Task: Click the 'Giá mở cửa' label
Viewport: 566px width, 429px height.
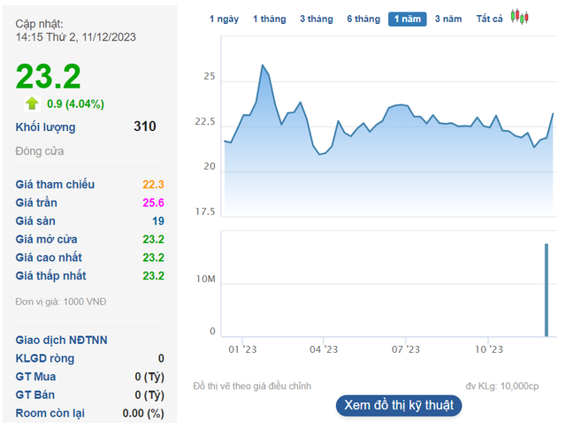Action: click(46, 239)
